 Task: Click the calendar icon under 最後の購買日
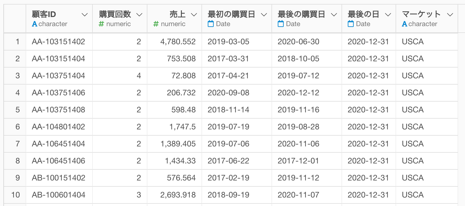coord(281,24)
